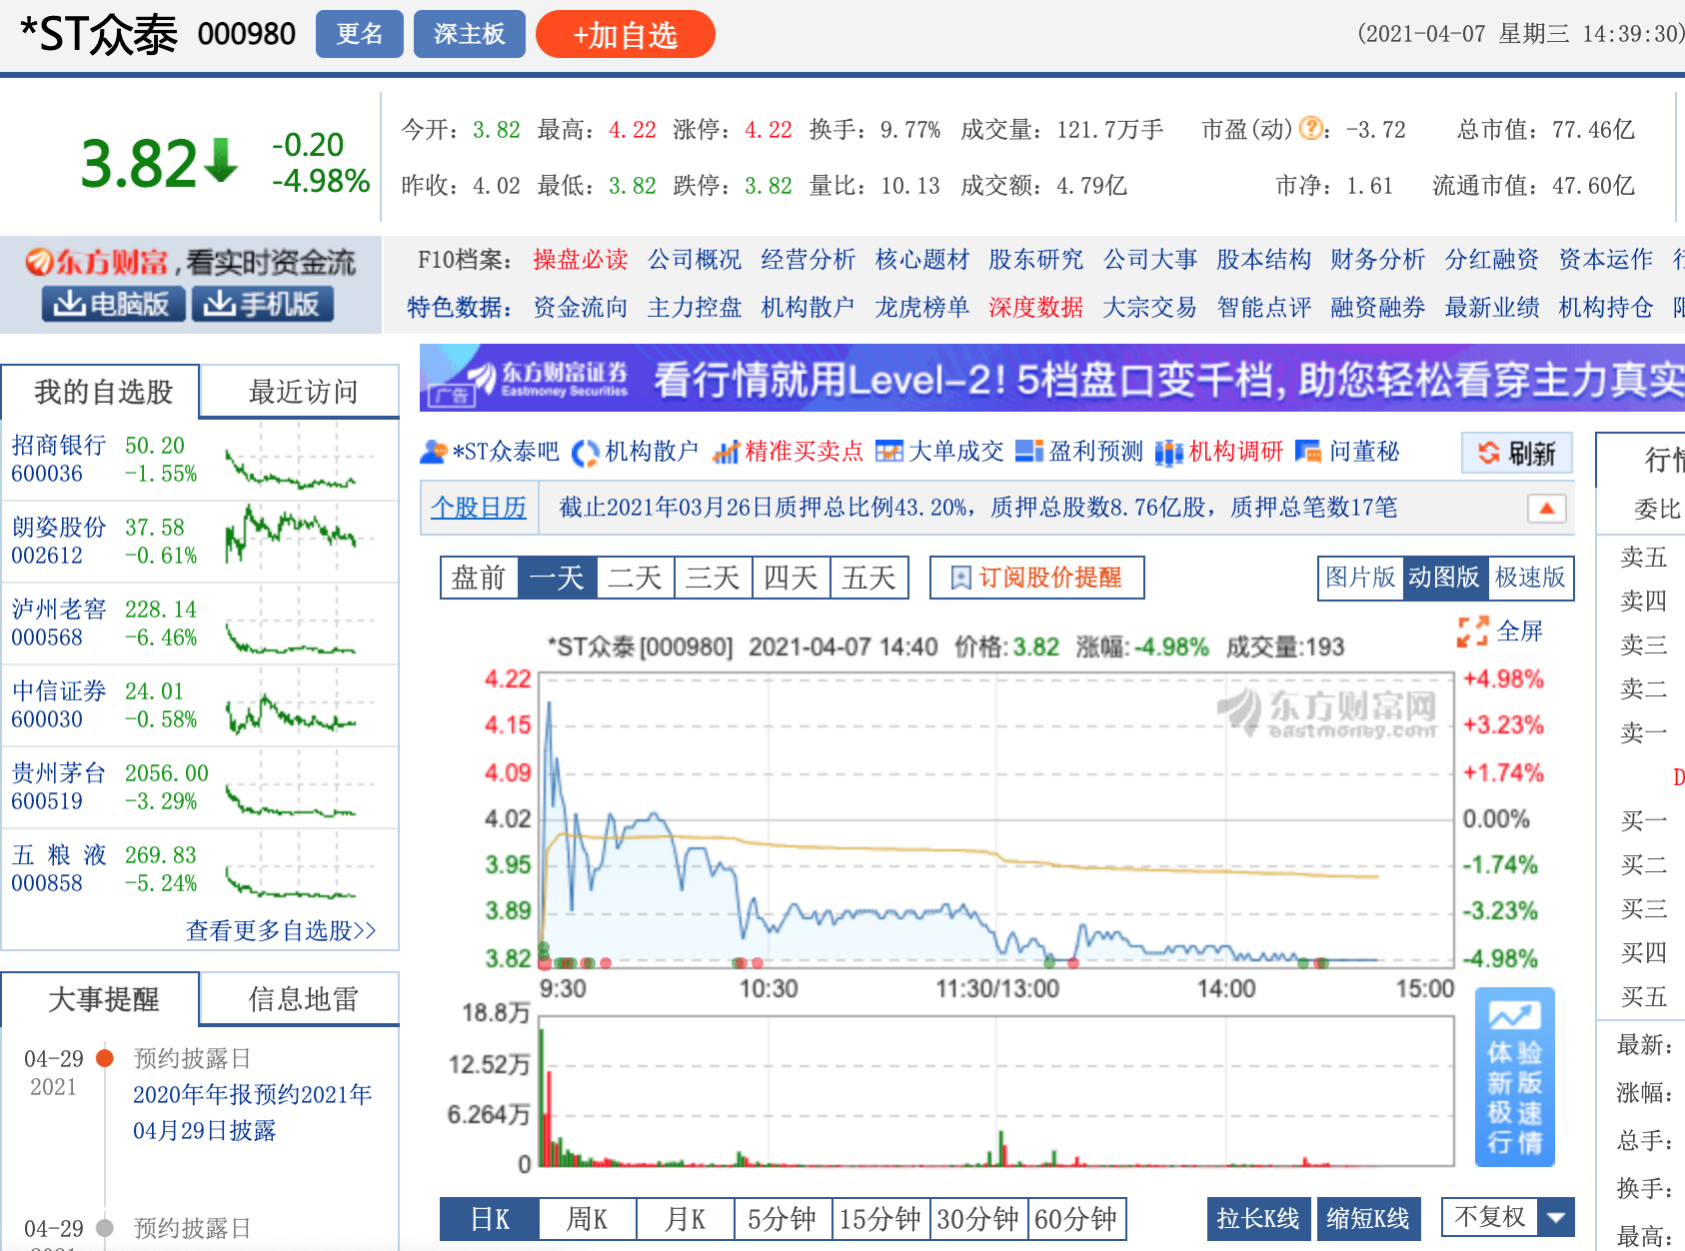This screenshot has height=1251, width=1685.
Task: Open 融资融券 link
Action: pos(1378,307)
